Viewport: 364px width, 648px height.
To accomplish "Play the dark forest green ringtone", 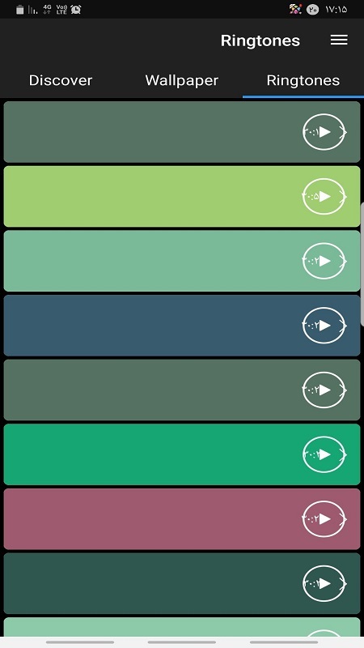I will [x=324, y=583].
